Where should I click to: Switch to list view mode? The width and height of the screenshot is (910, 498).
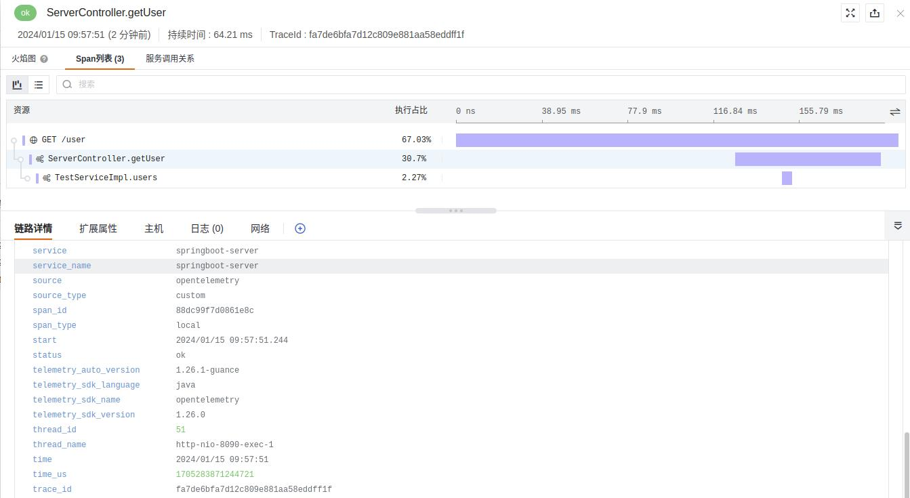39,85
